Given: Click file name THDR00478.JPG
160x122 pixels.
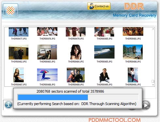Looking at the screenshot, I should [x=47, y=39].
